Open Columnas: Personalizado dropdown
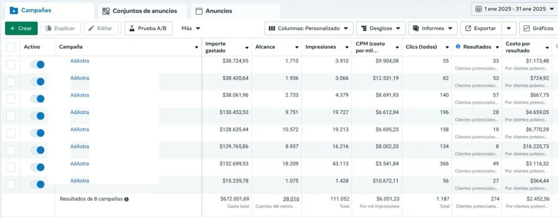This screenshot has height=218, width=558. (x=309, y=28)
